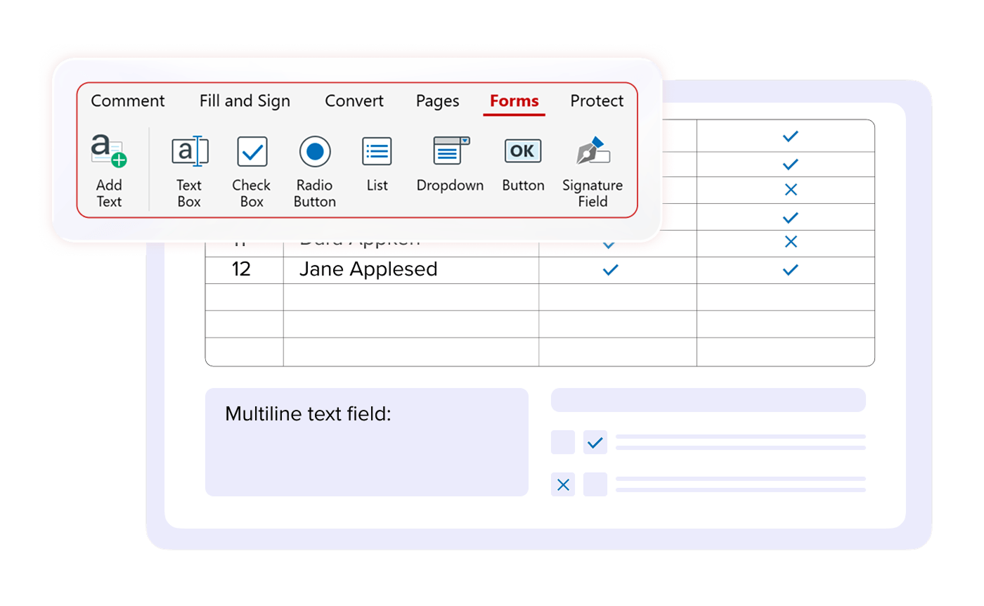Select the List form tool
Viewport: 984px width, 606px height.
click(x=377, y=163)
